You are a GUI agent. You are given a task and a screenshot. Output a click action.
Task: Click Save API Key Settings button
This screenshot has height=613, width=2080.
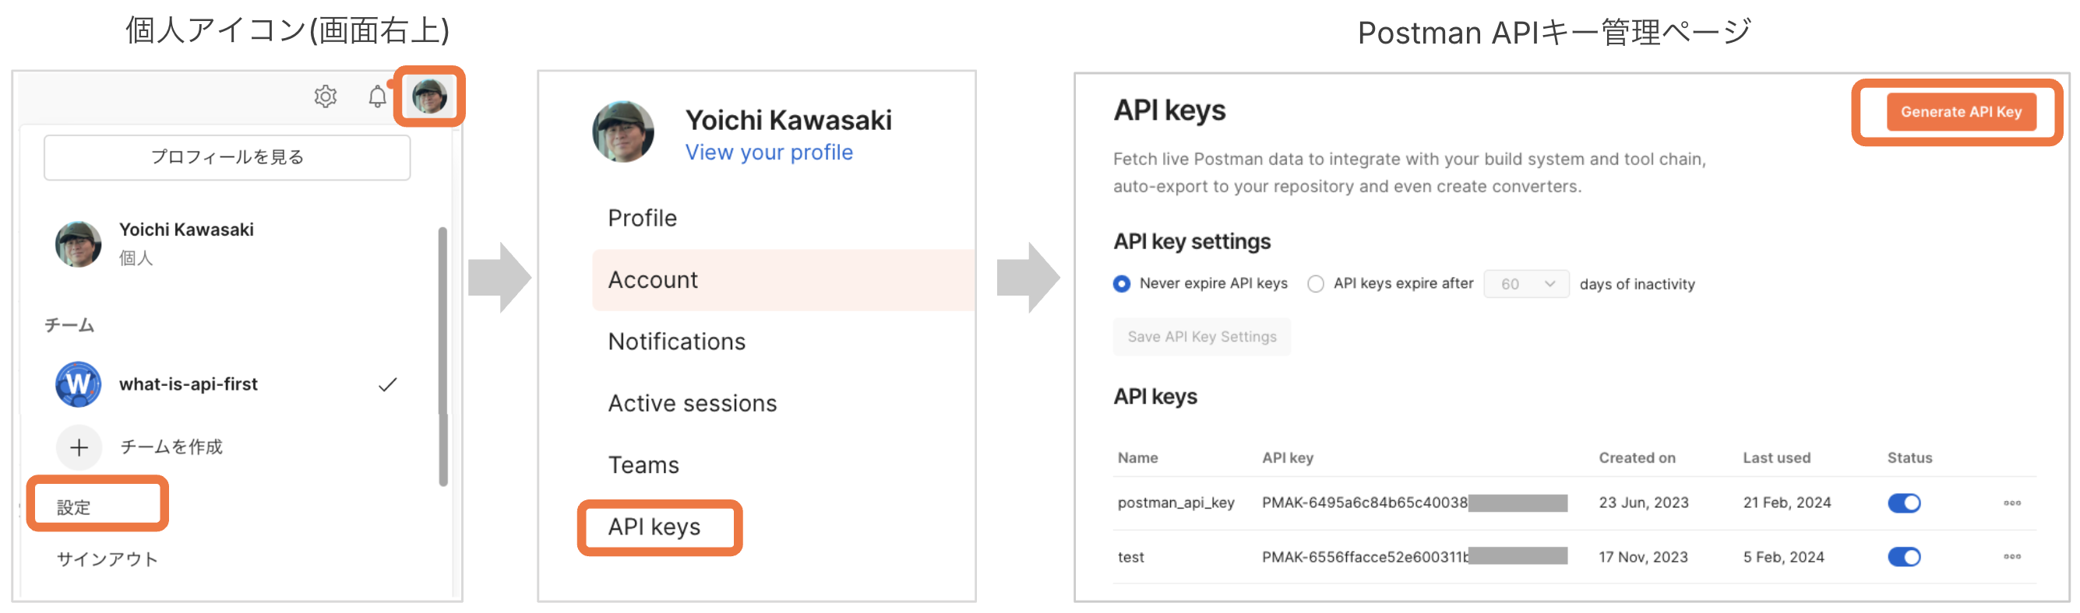pyautogui.click(x=1201, y=337)
